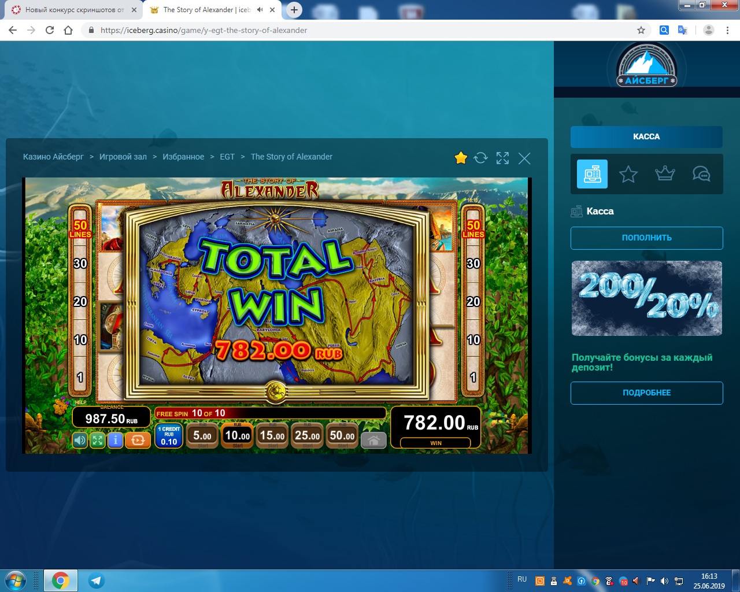This screenshot has height=592, width=740.
Task: Select the crown sidebar tab
Action: tap(665, 174)
